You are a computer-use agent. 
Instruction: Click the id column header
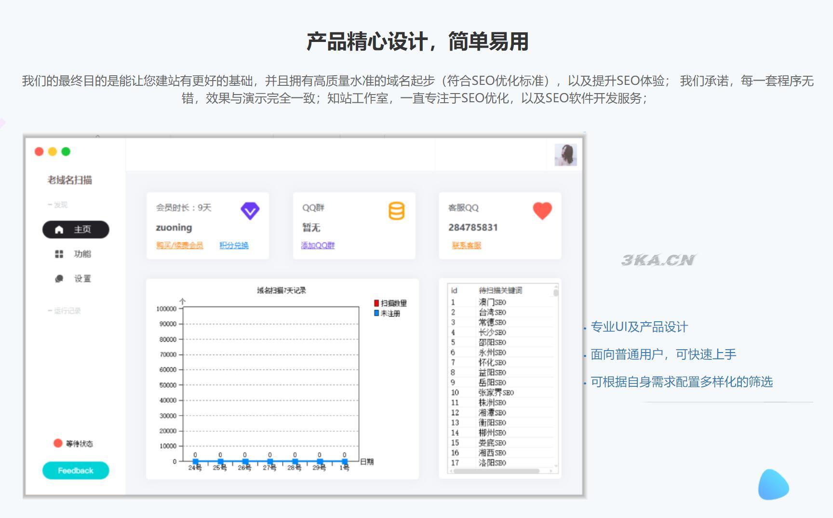(x=454, y=290)
